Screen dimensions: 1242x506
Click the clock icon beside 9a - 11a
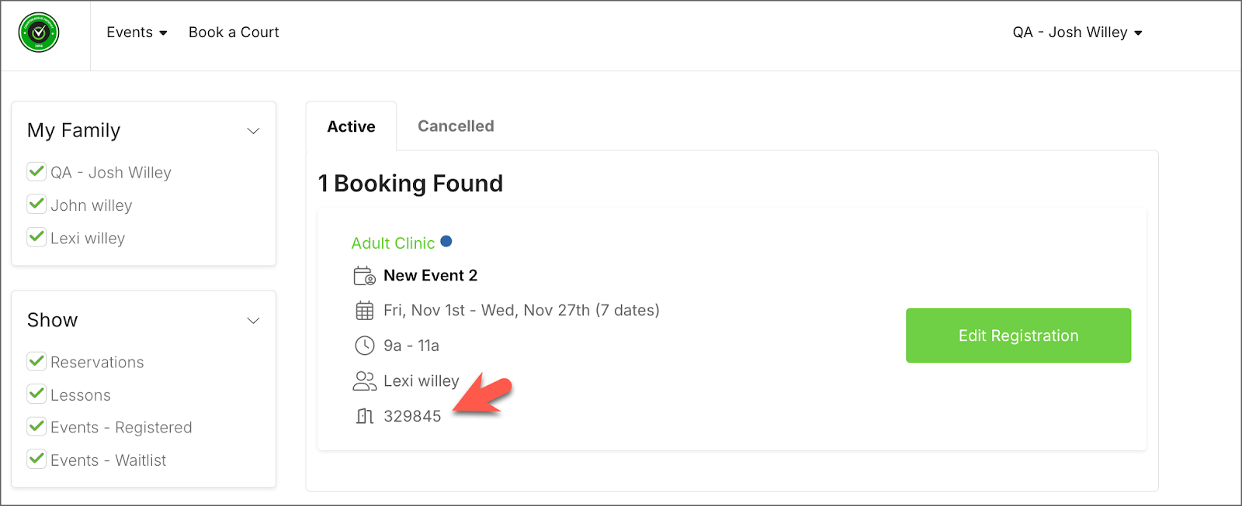[364, 346]
